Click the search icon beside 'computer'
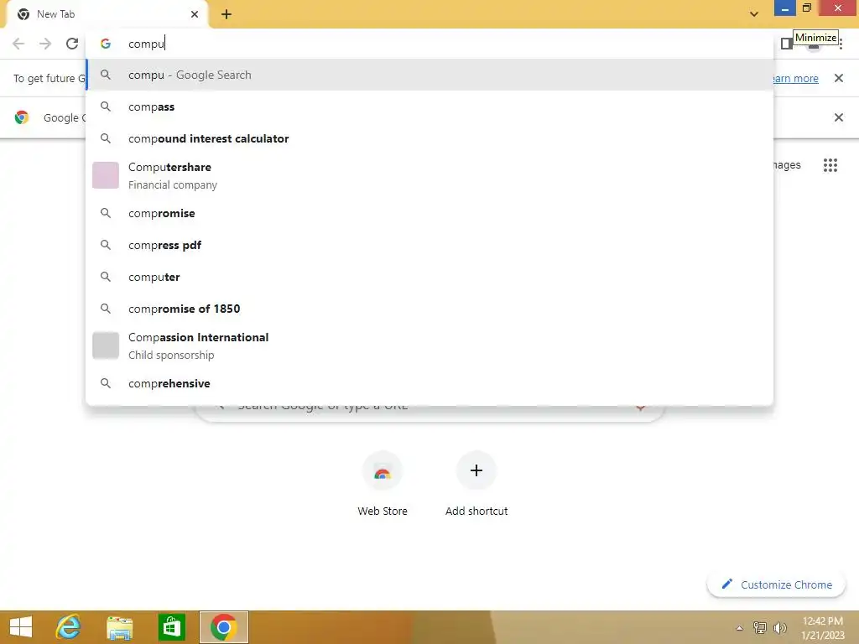The width and height of the screenshot is (859, 644). [x=106, y=277]
